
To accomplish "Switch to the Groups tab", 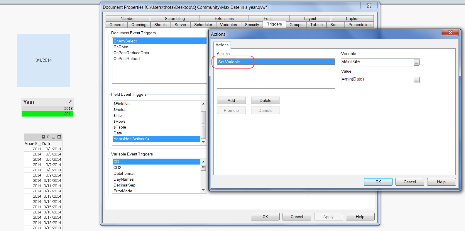I will click(296, 25).
